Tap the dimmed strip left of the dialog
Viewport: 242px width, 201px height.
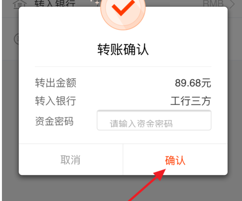(x=10, y=113)
